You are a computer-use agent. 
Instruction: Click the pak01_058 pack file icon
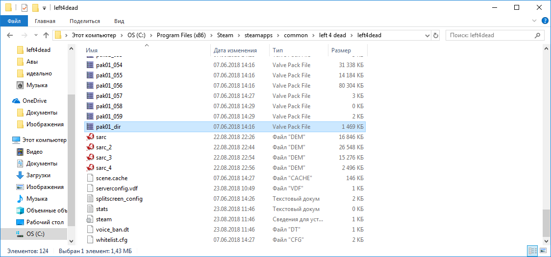[90, 106]
